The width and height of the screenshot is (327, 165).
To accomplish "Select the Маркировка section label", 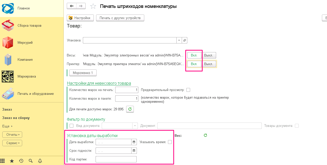I will [27, 76].
